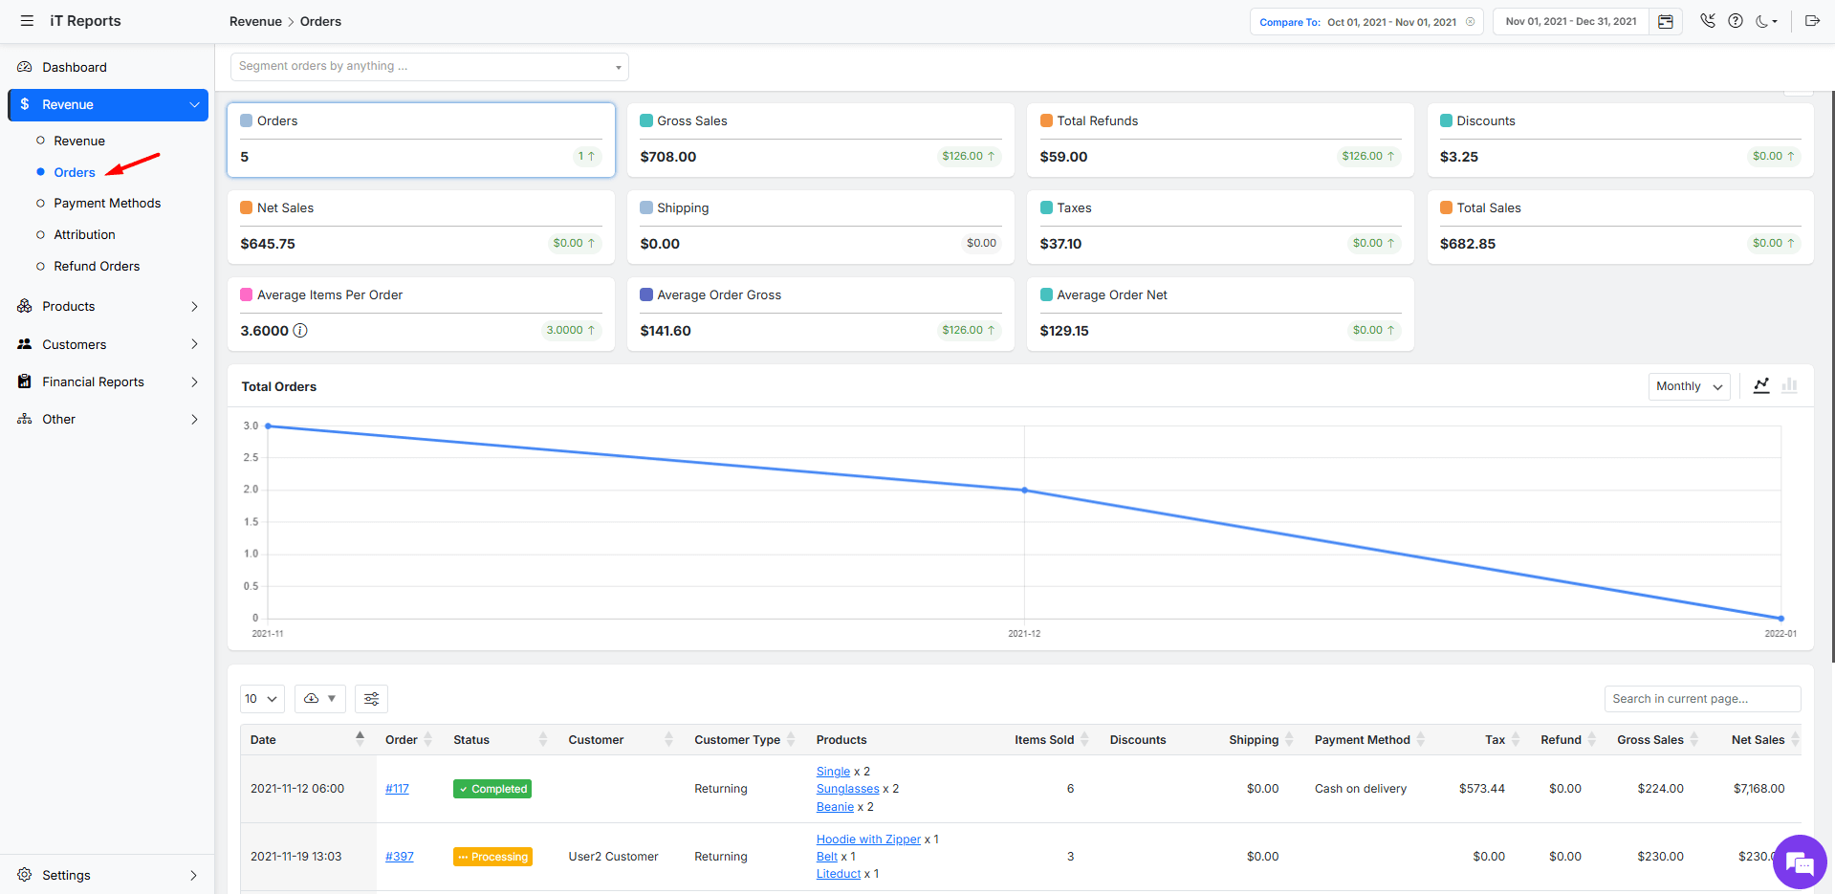Viewport: 1835px width, 894px height.
Task: Open the live chat bubble widget
Action: [x=1799, y=862]
